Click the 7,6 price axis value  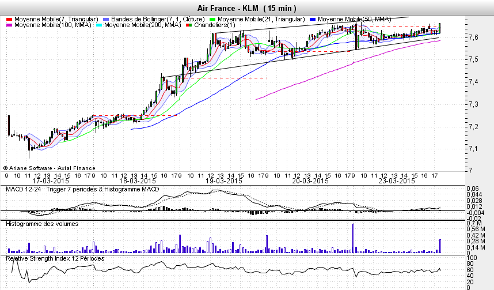click(473, 37)
